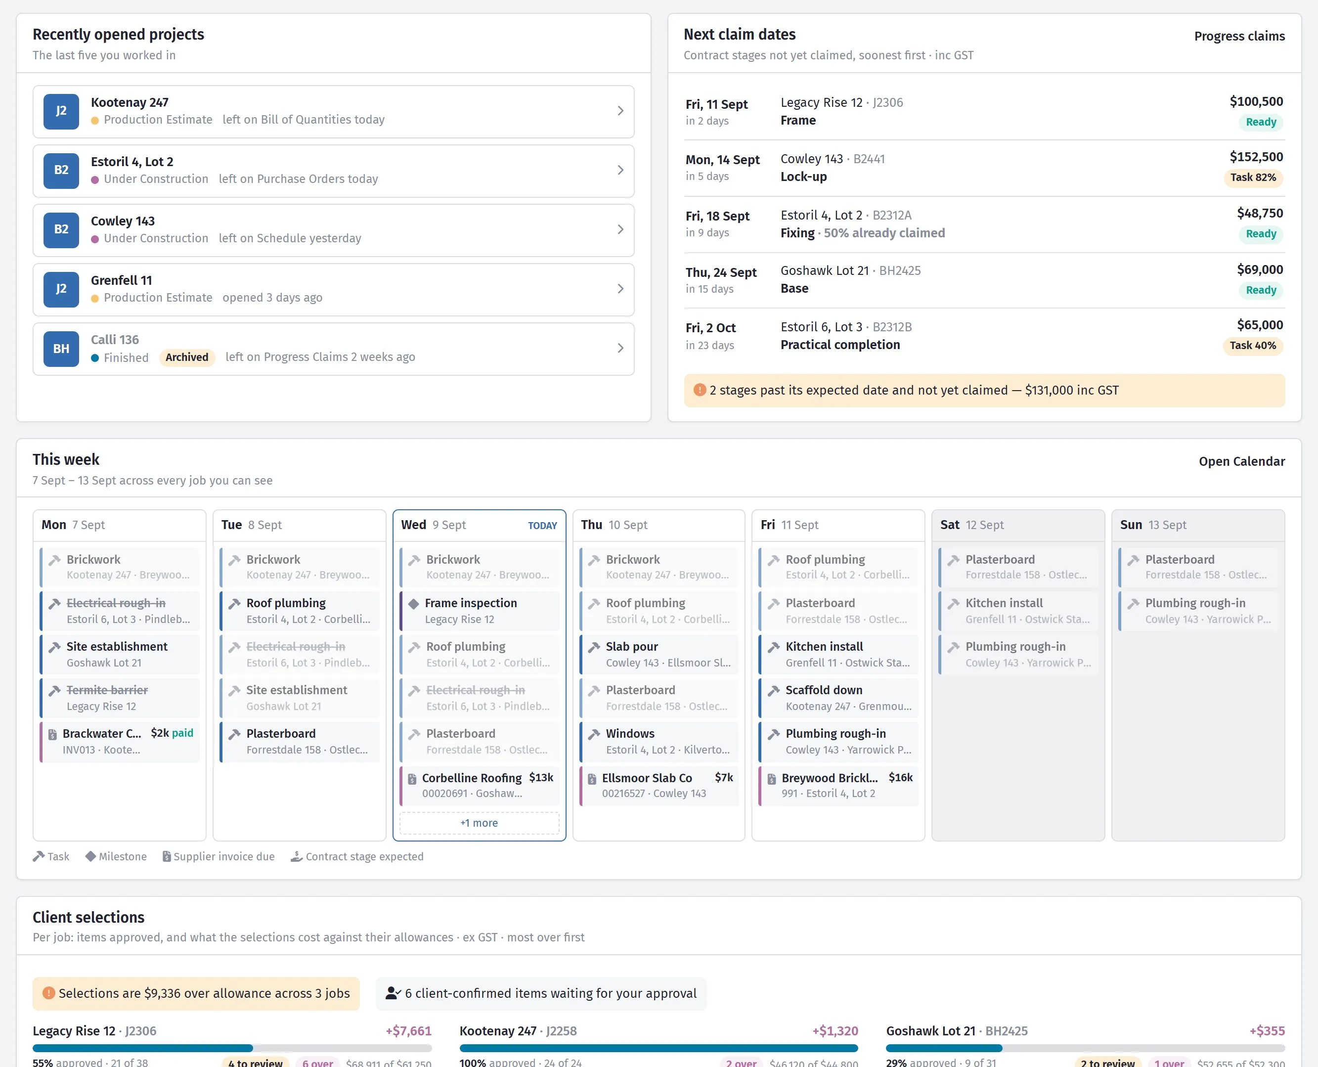Select the Sun 13 Sept day header
Viewport: 1318px width, 1067px height.
coord(1198,525)
